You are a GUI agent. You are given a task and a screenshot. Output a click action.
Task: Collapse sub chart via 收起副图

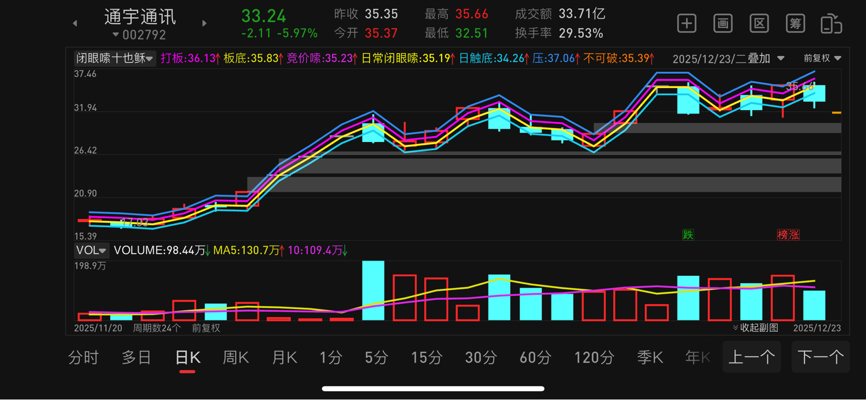click(756, 328)
